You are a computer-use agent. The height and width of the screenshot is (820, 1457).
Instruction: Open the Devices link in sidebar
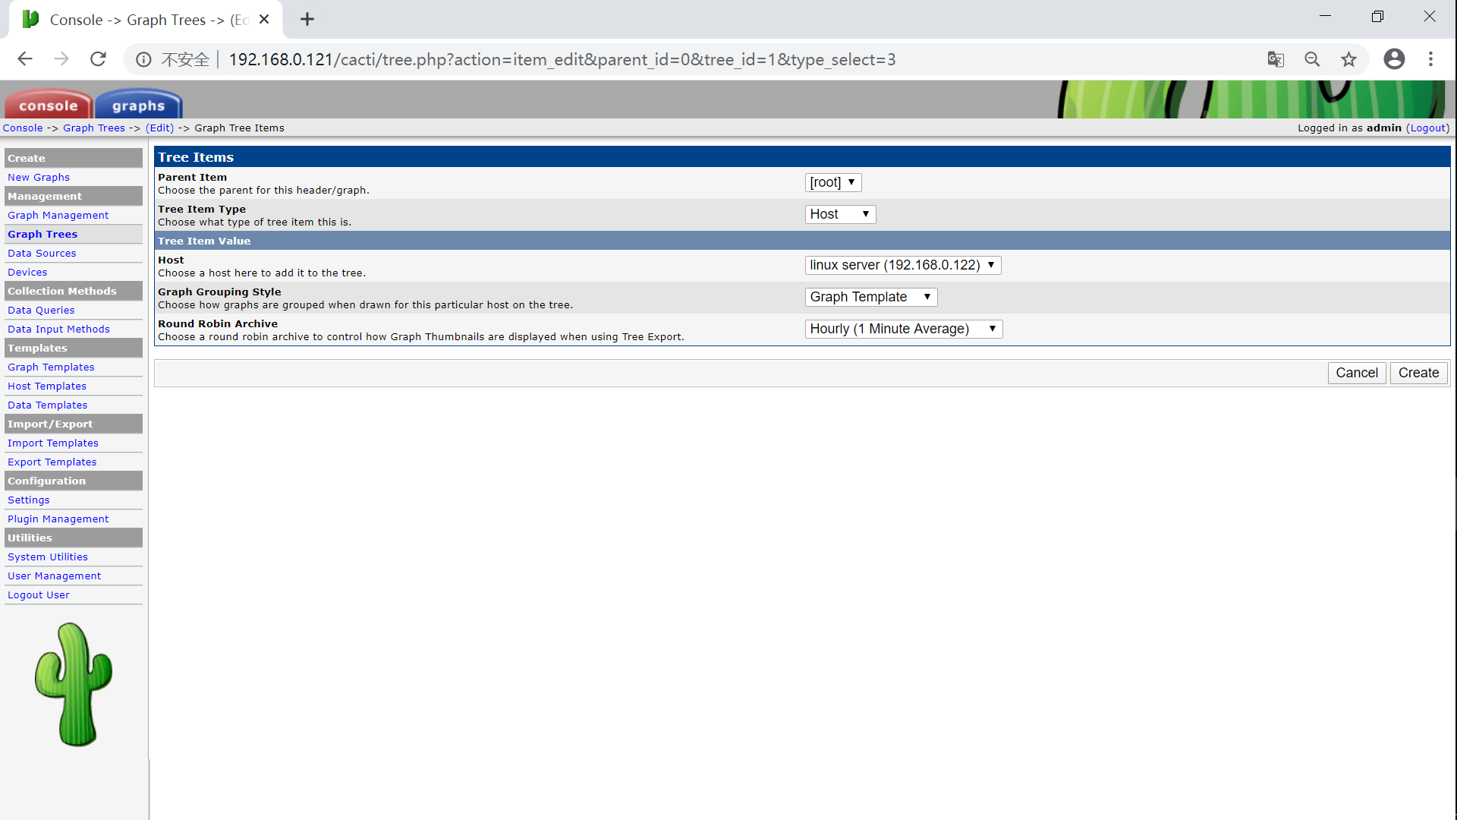pyautogui.click(x=27, y=272)
